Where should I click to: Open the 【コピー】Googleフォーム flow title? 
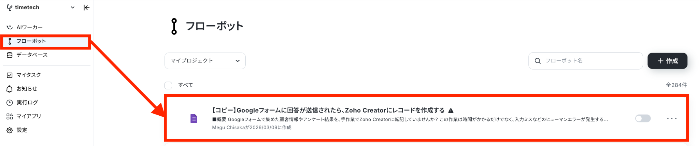pos(328,110)
